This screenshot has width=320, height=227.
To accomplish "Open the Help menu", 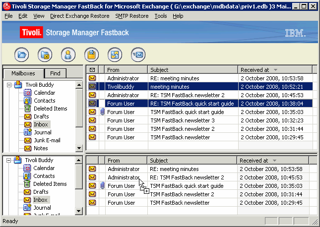I will [x=178, y=16].
